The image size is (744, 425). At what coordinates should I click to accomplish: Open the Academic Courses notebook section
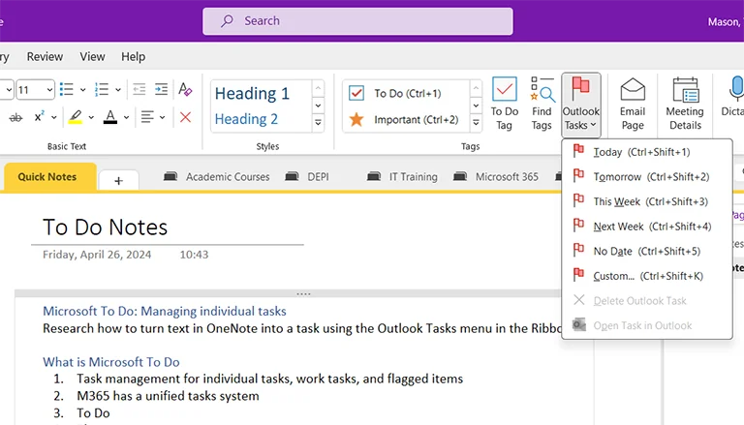point(216,177)
